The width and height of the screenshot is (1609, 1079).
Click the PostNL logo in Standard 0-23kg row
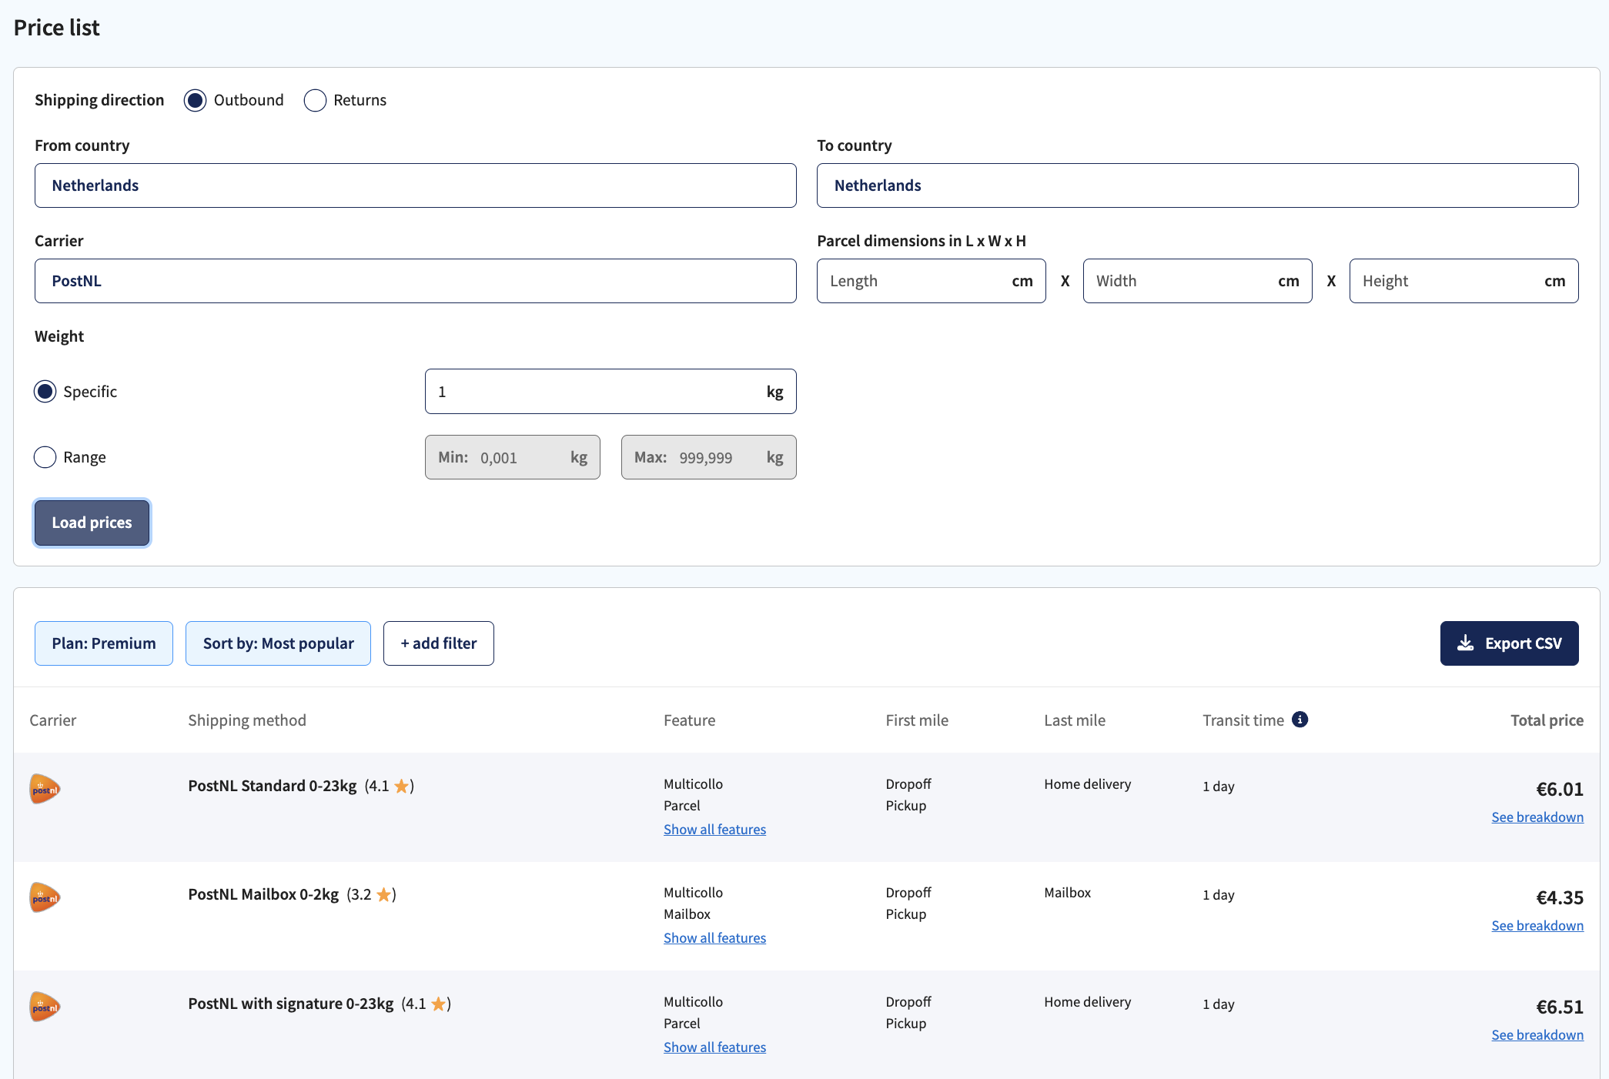click(45, 789)
